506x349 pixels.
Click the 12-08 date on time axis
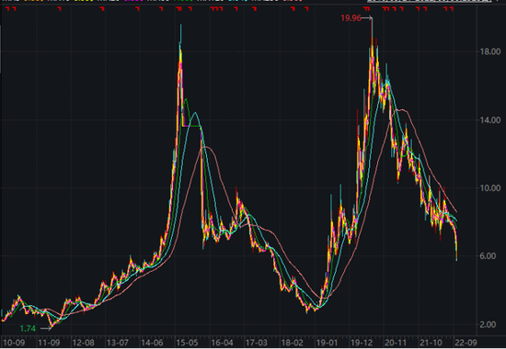83,343
